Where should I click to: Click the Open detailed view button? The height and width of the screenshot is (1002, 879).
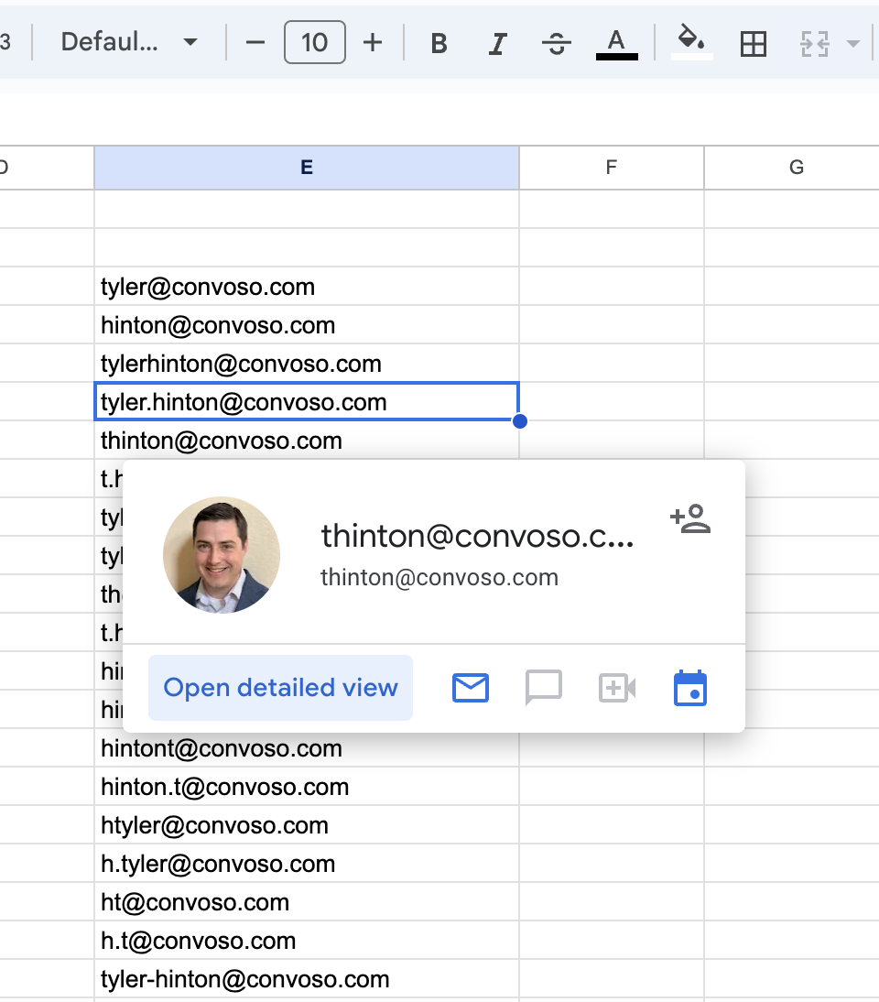pos(280,688)
